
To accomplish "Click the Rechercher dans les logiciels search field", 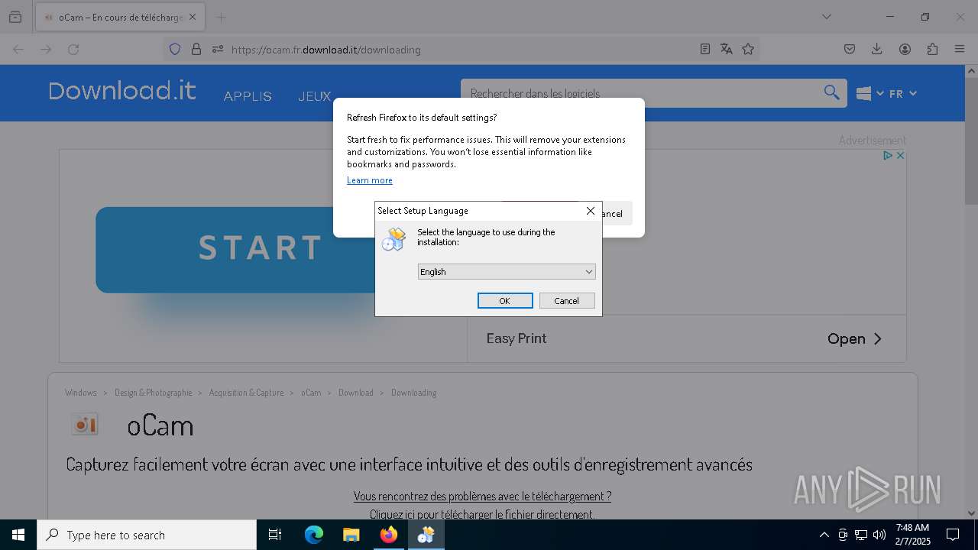I will [x=642, y=93].
